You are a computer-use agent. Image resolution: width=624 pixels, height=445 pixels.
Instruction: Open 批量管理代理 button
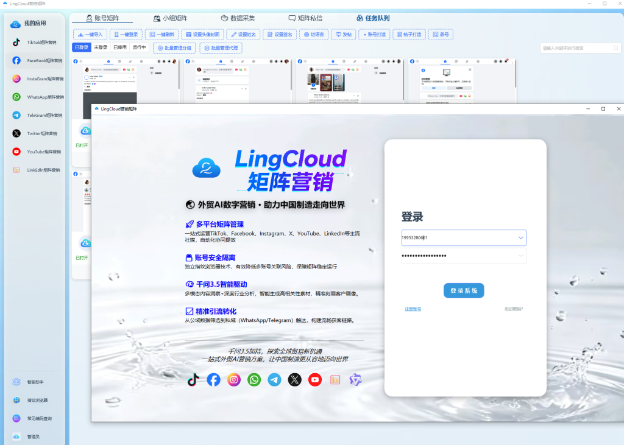[221, 48]
